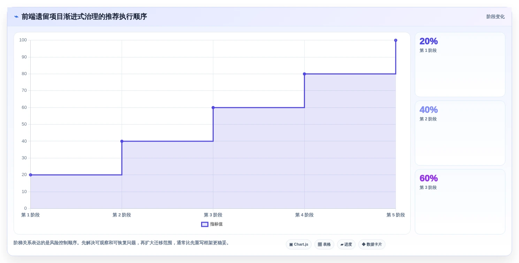The height and width of the screenshot is (263, 519).
Task: Open the 40% 第 2 阶段 card
Action: point(460,133)
